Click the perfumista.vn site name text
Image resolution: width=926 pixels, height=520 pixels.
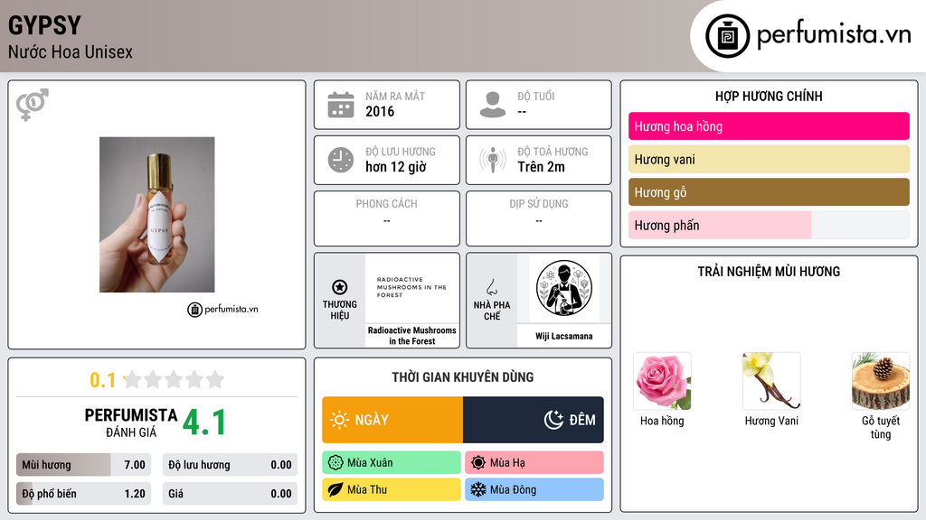click(x=834, y=34)
